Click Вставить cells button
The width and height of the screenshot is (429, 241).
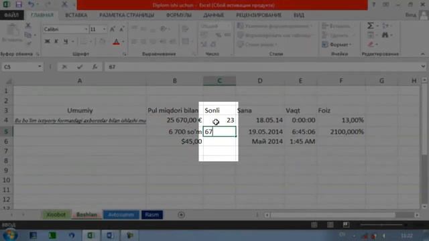click(x=336, y=26)
